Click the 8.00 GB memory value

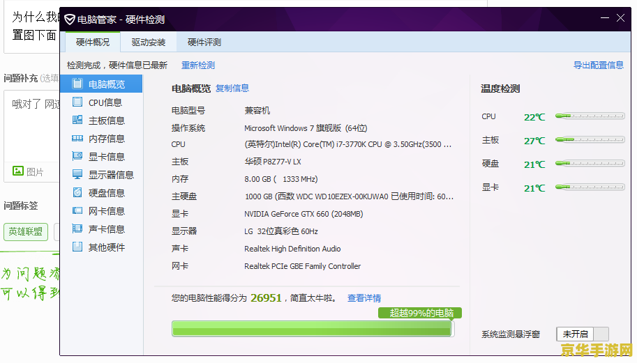281,179
